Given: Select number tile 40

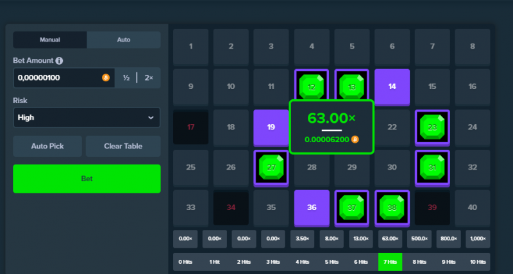Looking at the screenshot, I should pyautogui.click(x=473, y=208).
